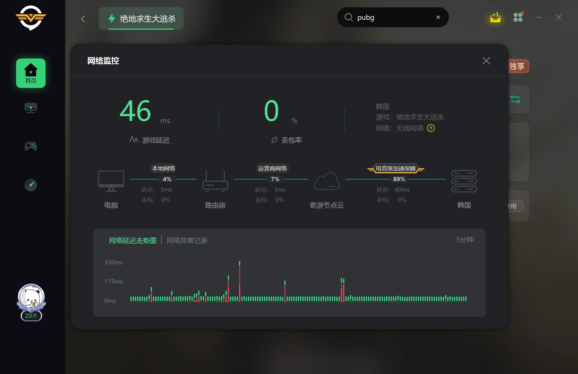Click the 电竞级加速保障 badge
The image size is (578, 374).
396,168
